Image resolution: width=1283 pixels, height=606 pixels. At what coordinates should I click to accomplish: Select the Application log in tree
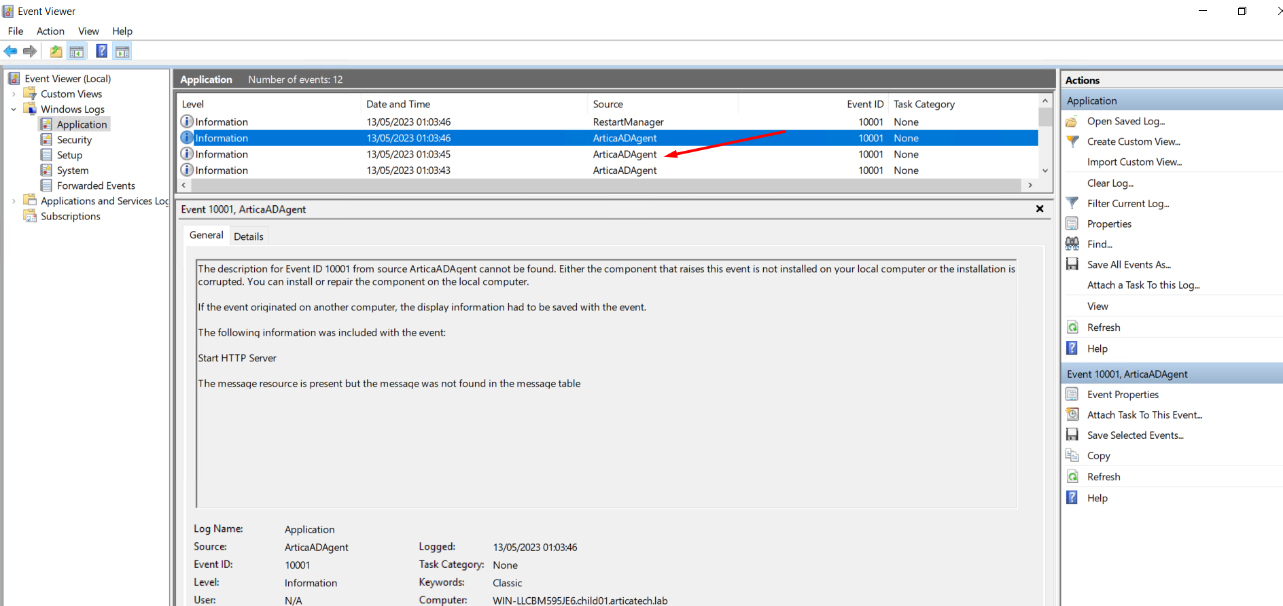[82, 124]
